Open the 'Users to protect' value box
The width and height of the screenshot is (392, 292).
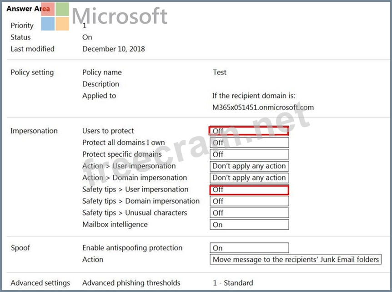[x=249, y=131]
